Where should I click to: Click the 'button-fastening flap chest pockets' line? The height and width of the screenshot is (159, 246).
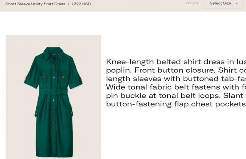tap(176, 104)
